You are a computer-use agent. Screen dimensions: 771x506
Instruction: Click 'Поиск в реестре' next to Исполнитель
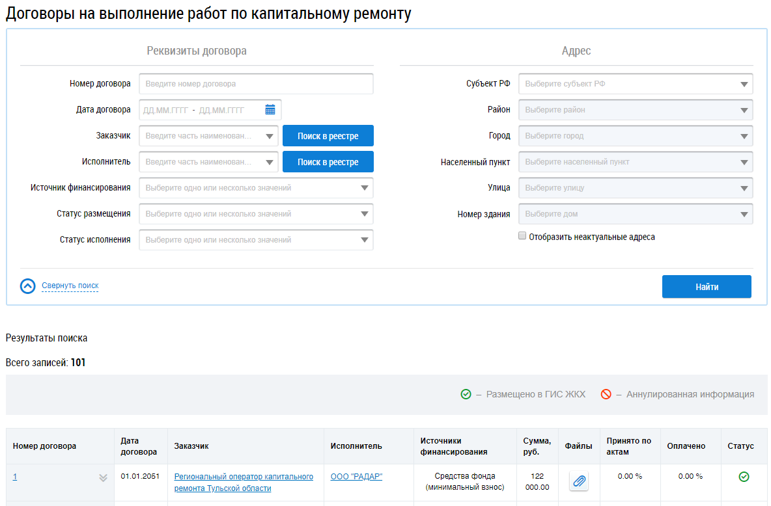tap(328, 162)
